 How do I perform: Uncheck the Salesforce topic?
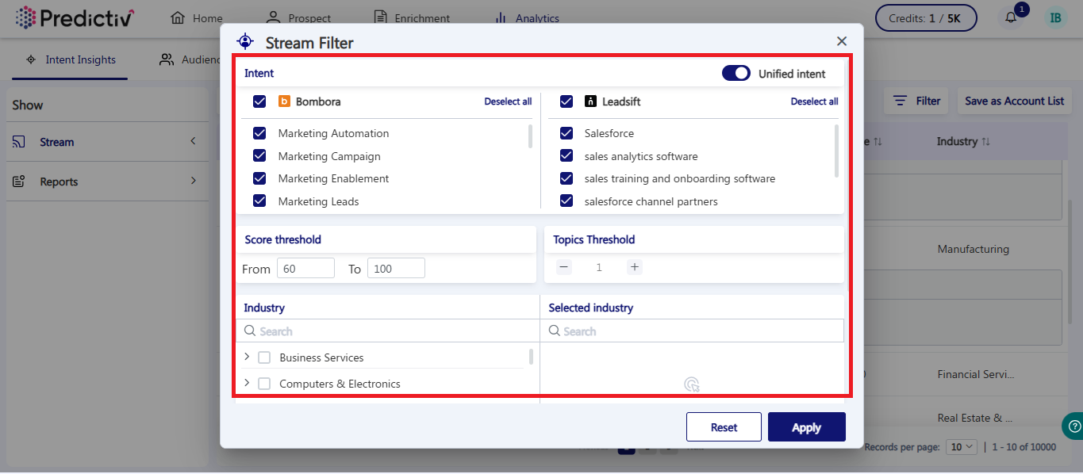point(566,133)
